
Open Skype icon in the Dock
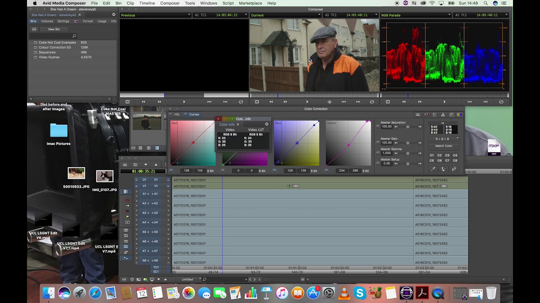coord(360,292)
